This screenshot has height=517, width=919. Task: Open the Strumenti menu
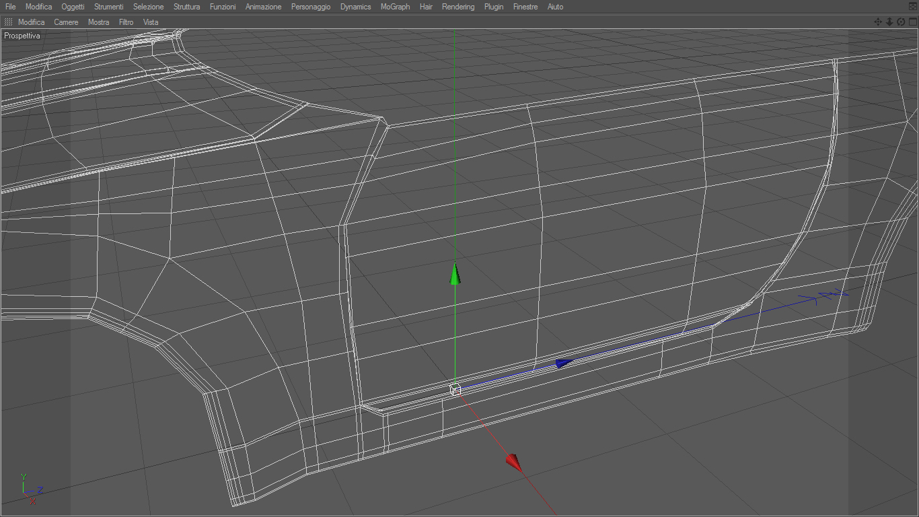109,7
